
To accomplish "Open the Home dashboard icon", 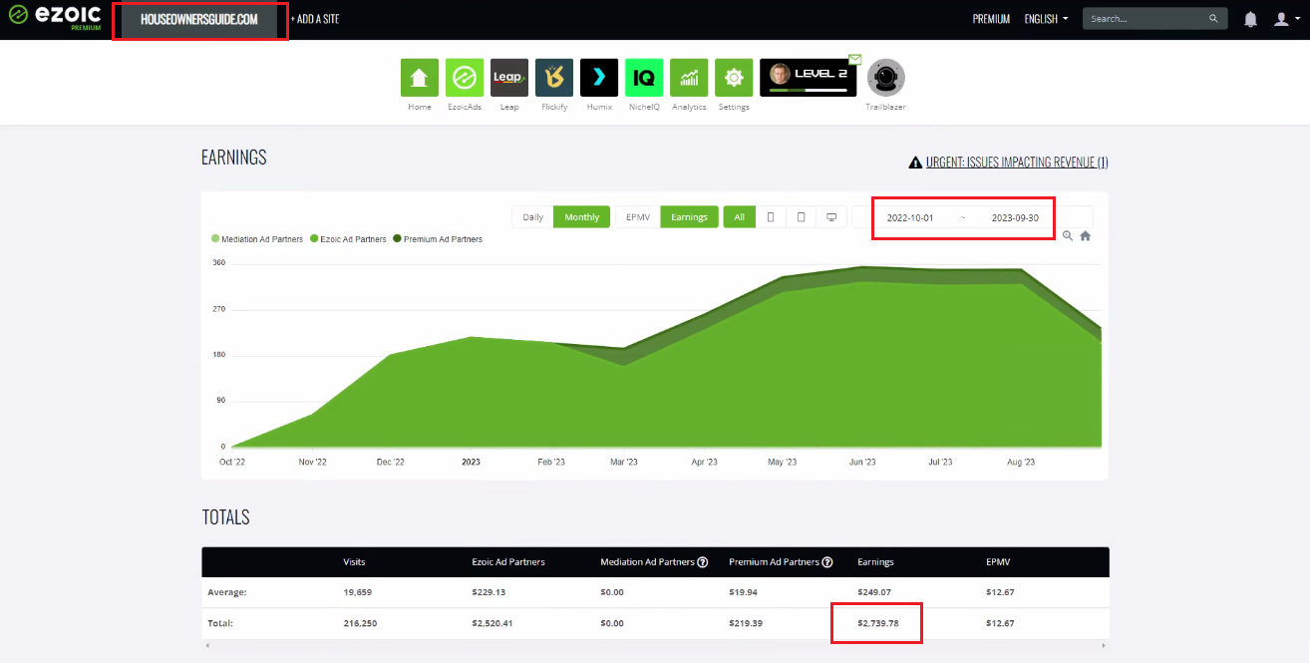I will point(420,78).
